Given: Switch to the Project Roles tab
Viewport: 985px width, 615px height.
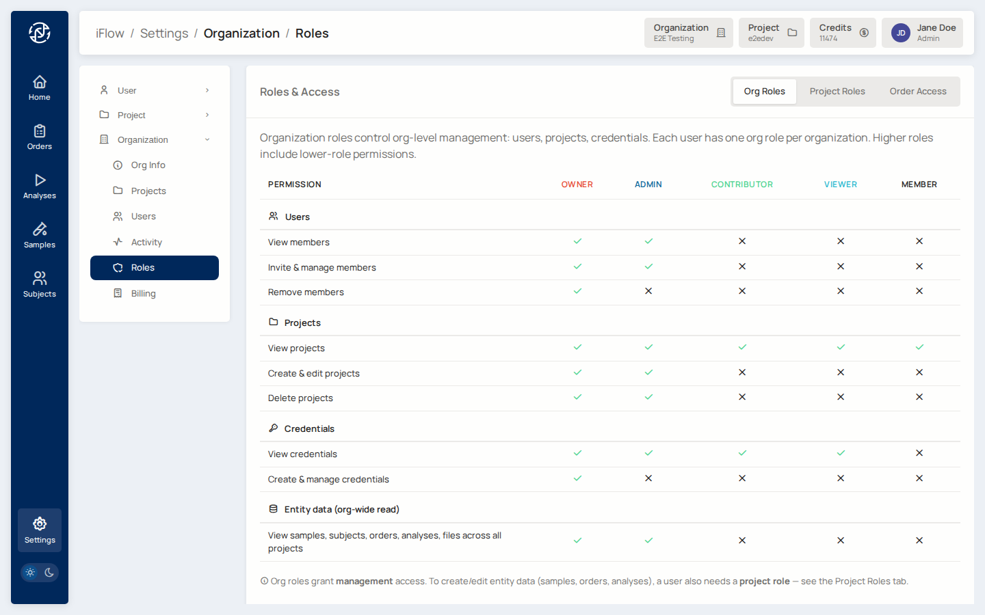Looking at the screenshot, I should pyautogui.click(x=837, y=92).
